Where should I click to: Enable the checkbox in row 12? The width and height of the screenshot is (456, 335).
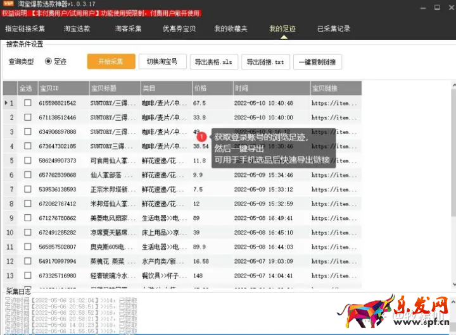(x=27, y=261)
